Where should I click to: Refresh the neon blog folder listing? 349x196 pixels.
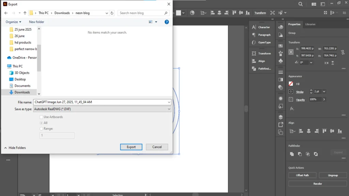[x=112, y=13]
